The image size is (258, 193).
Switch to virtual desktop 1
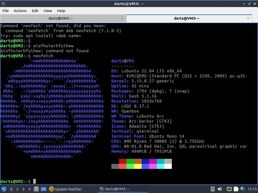click(x=11, y=189)
